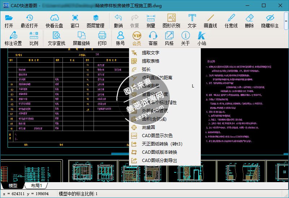This screenshot has width=289, height=198.
Task: Choose 面积(含弧线) menu item
Action: point(165,119)
